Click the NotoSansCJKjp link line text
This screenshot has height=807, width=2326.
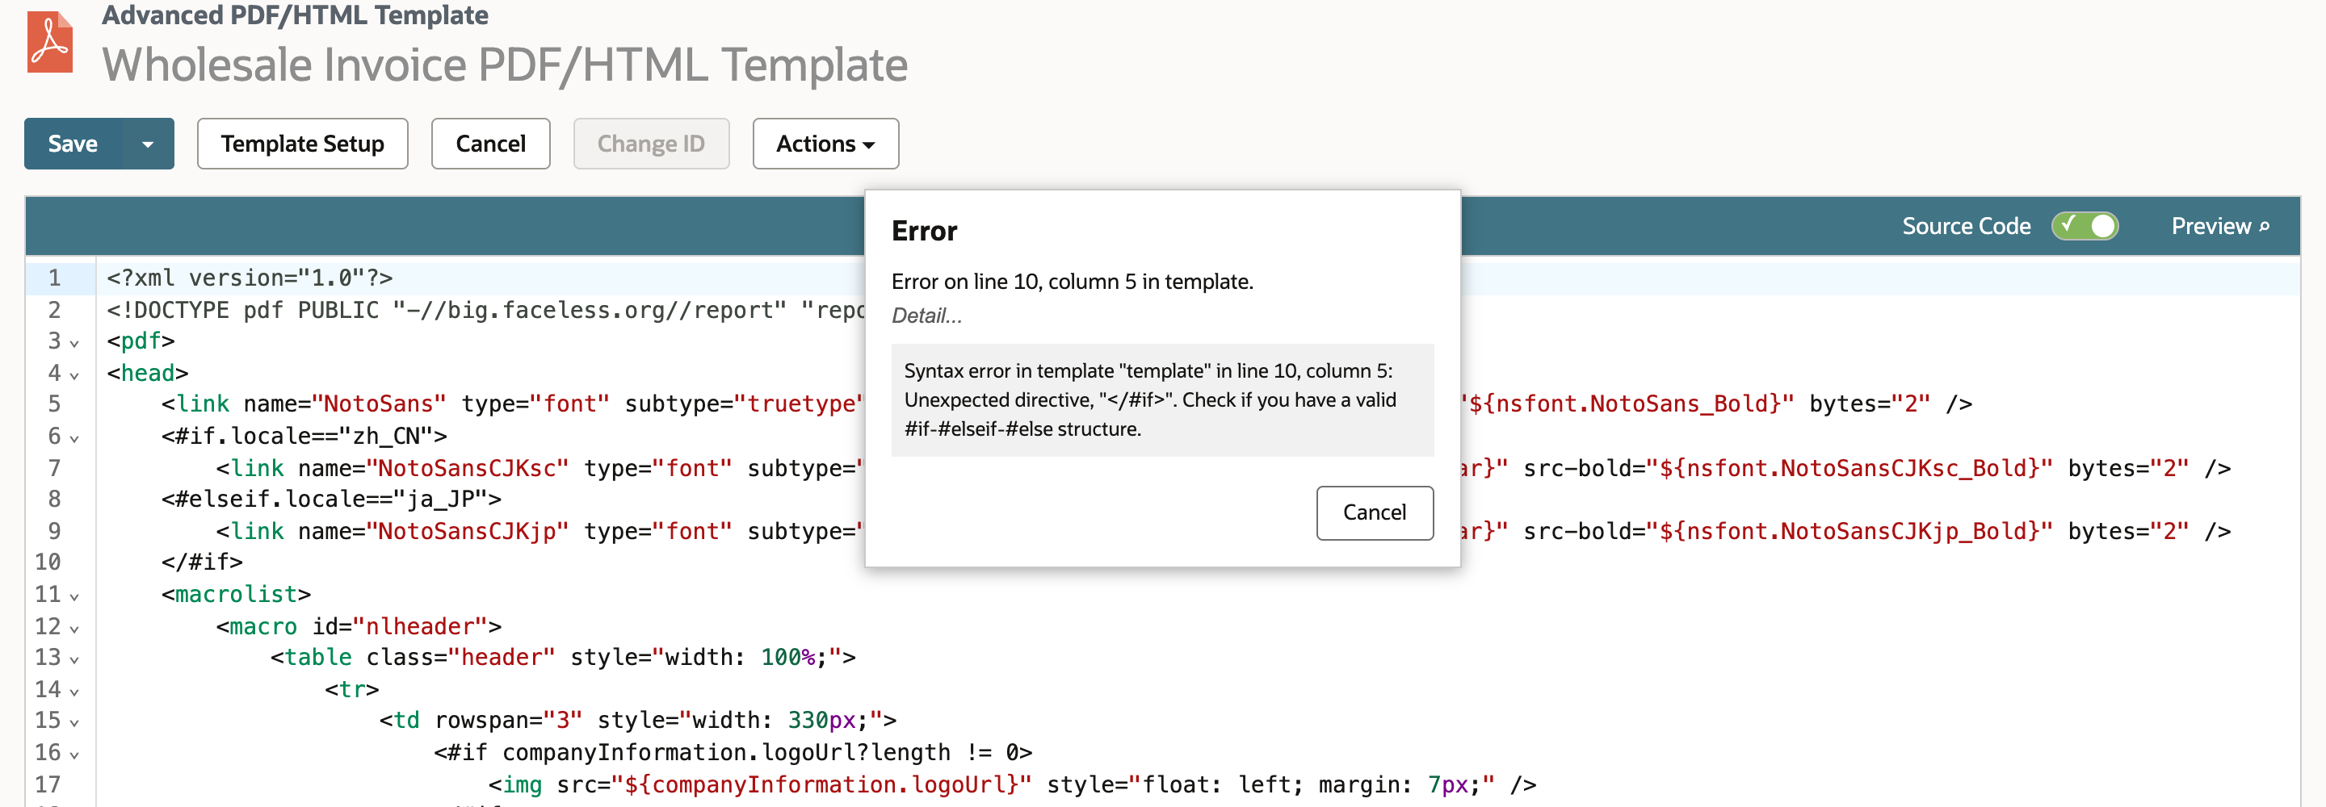tap(539, 531)
